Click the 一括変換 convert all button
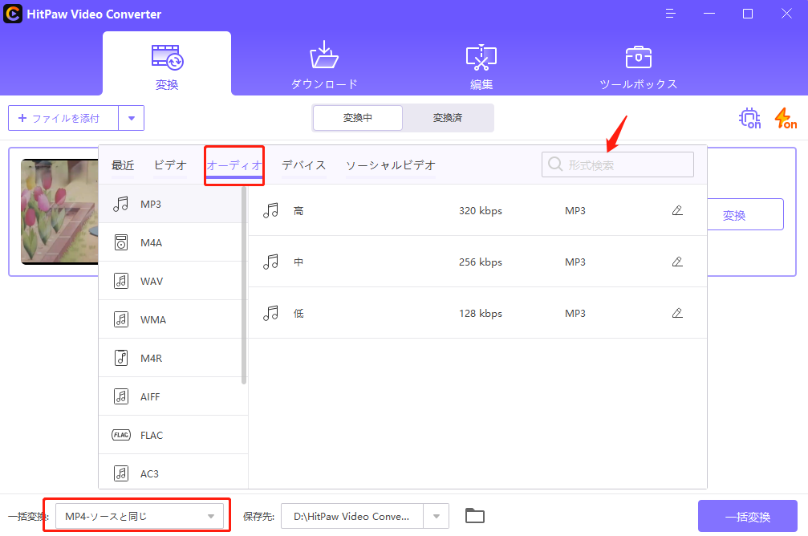 748,516
